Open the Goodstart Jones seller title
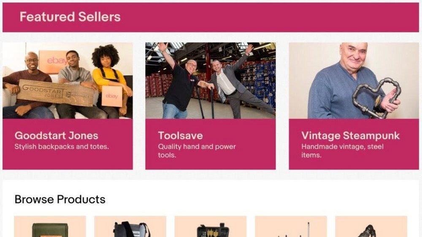Image resolution: width=422 pixels, height=237 pixels. [56, 136]
